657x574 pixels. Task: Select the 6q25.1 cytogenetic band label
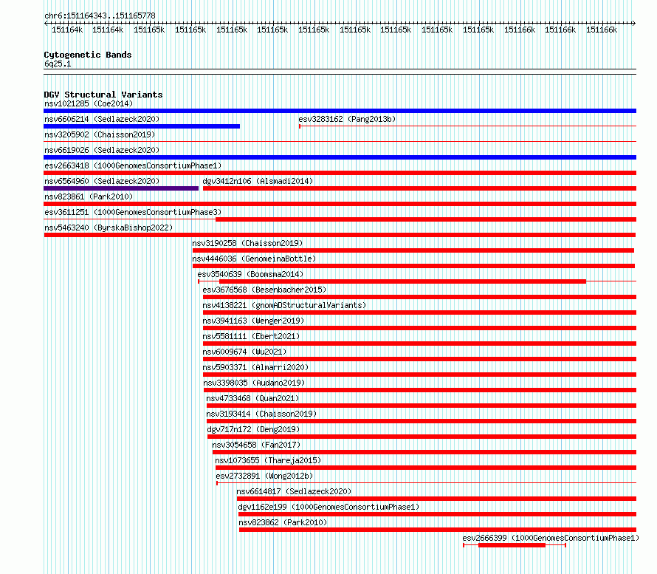(x=58, y=64)
